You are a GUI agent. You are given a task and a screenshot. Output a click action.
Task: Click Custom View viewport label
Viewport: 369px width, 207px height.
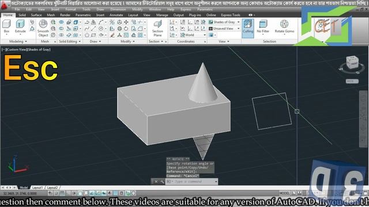pos(17,49)
